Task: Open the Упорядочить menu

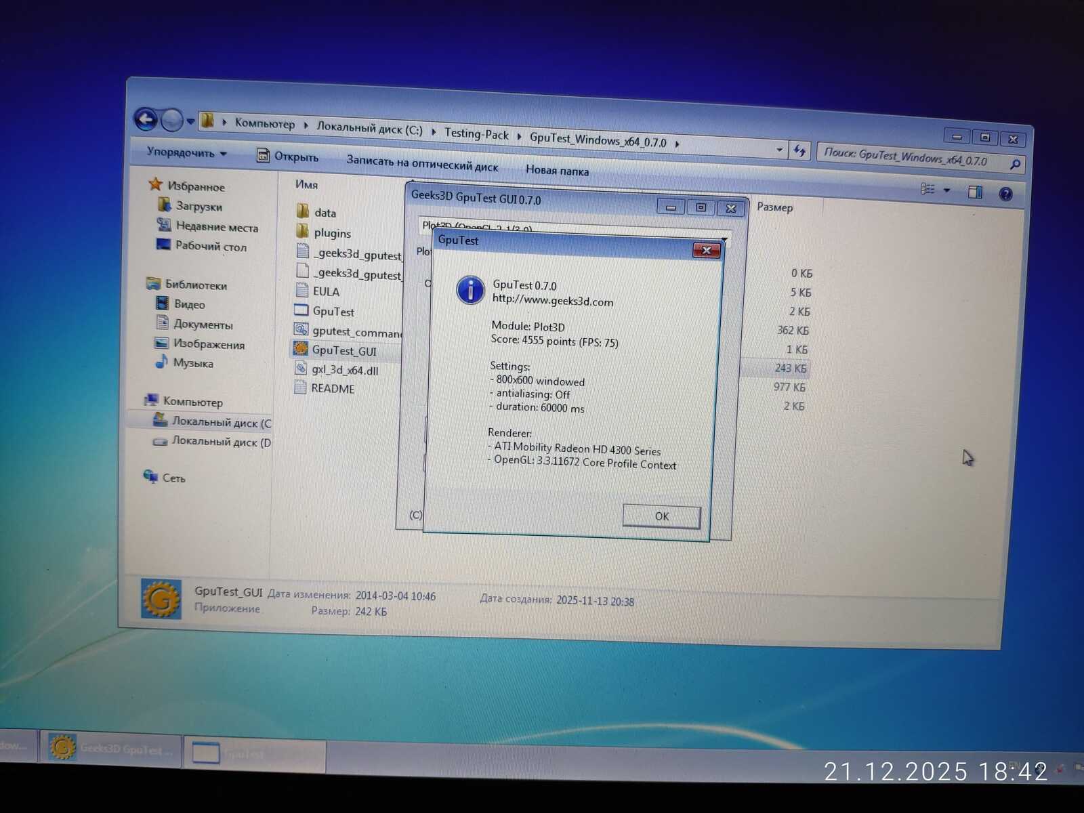Action: [187, 152]
